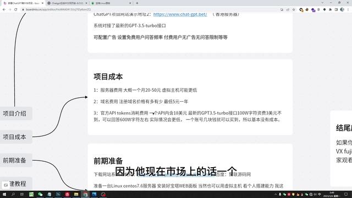Open Task View on the taskbar
This screenshot has width=352, height=198.
point(22,194)
